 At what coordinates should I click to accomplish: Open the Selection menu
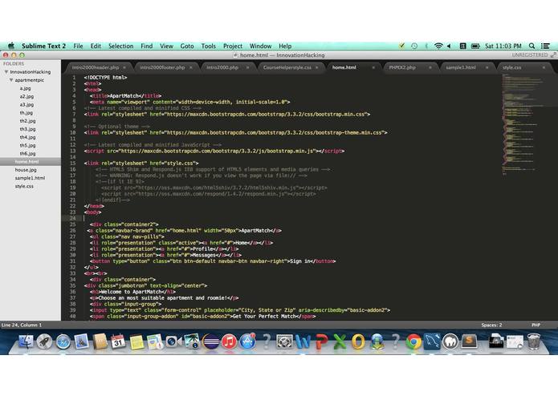point(120,46)
